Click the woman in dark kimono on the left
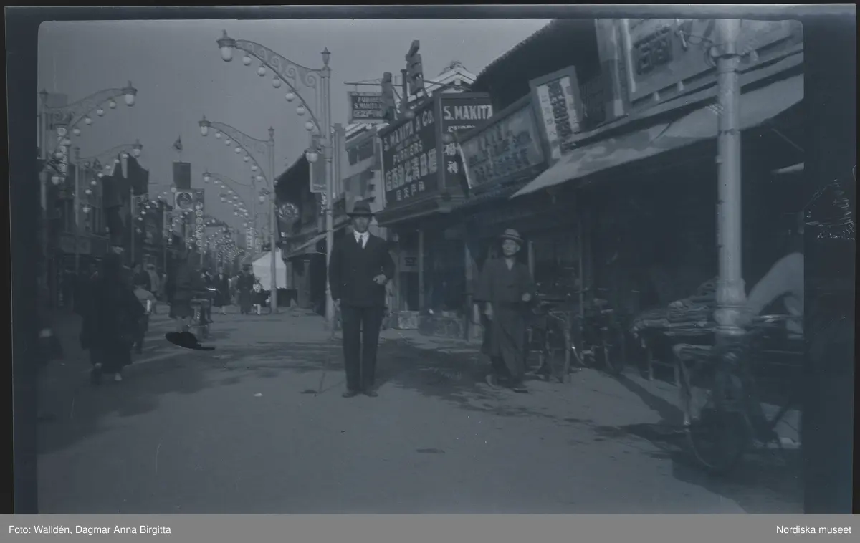The height and width of the screenshot is (543, 860). coord(110,316)
